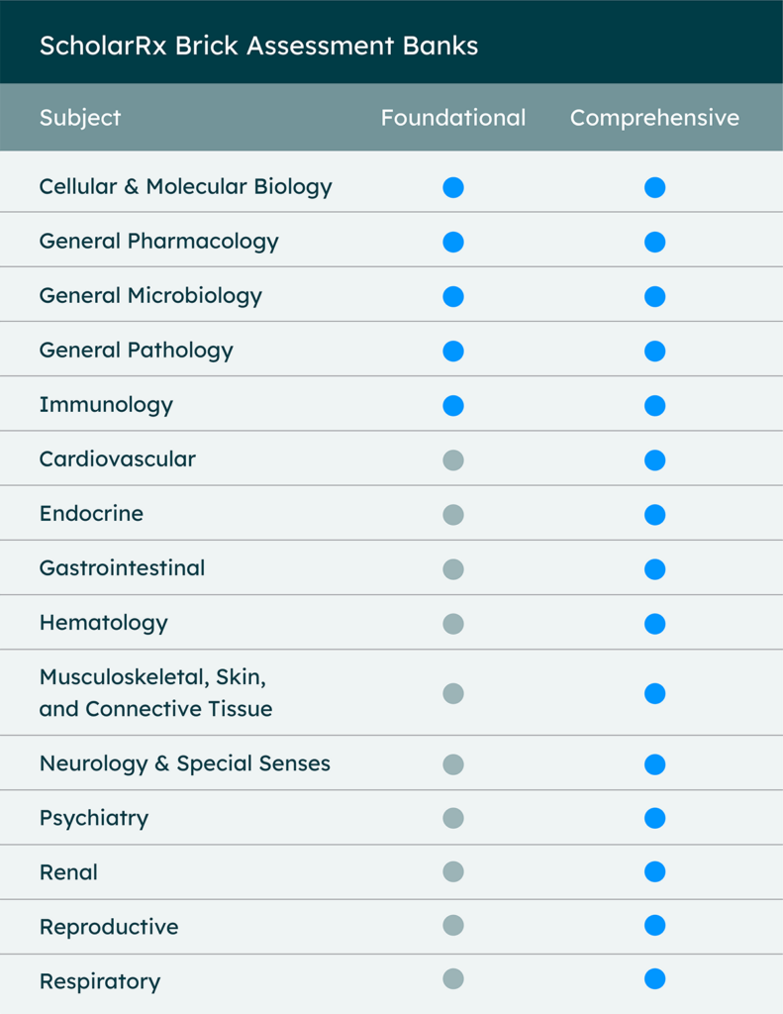
Task: Click the ScholarRx Brick Assessment Banks title
Action: coord(258,46)
